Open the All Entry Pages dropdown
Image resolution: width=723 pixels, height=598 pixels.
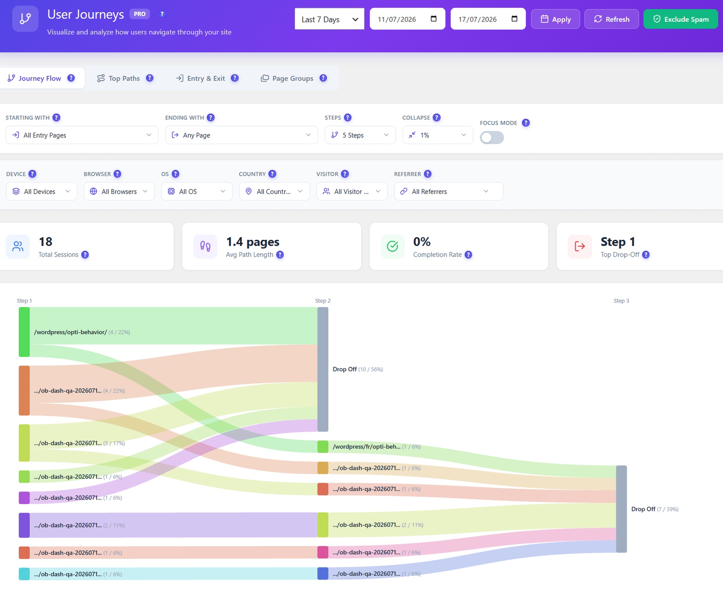pos(82,135)
